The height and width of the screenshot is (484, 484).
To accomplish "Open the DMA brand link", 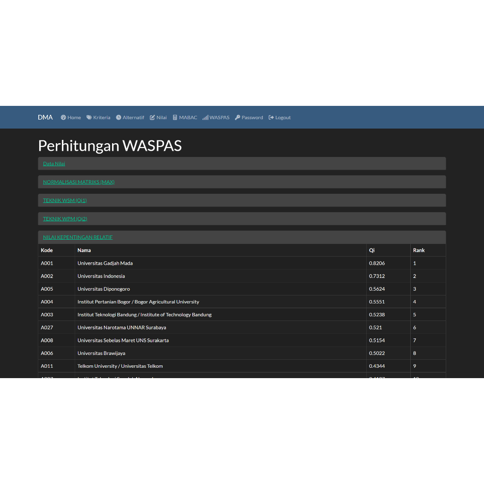I will [45, 117].
